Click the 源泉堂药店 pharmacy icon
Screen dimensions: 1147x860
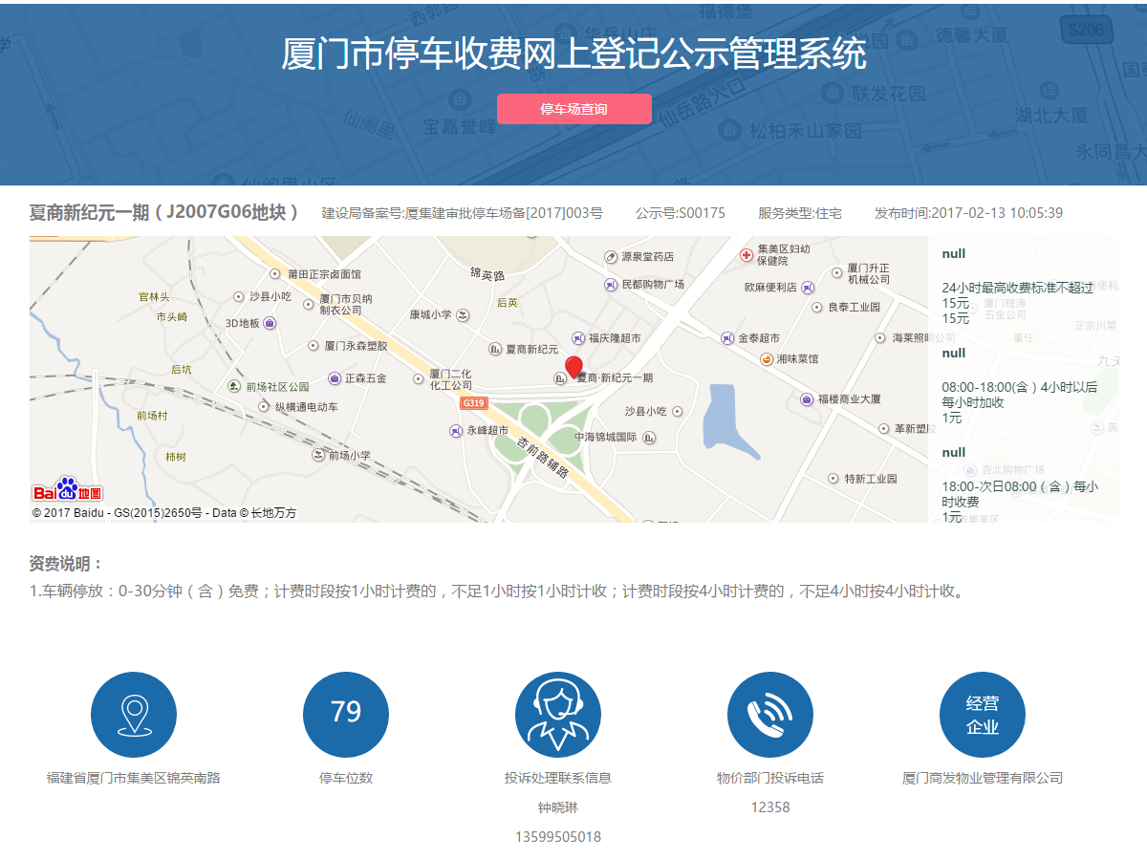pos(611,257)
